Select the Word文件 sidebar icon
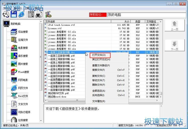 [x=14, y=96]
